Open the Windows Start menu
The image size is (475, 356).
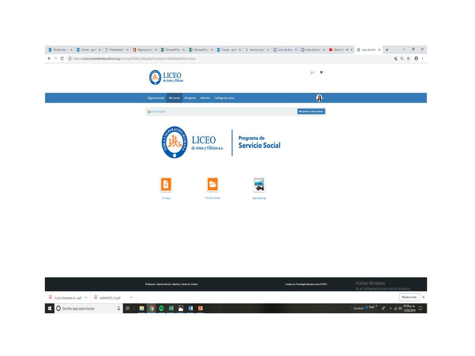(x=49, y=308)
